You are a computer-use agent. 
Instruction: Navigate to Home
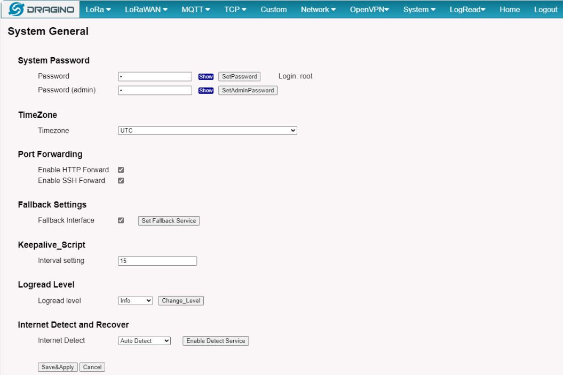tap(510, 10)
